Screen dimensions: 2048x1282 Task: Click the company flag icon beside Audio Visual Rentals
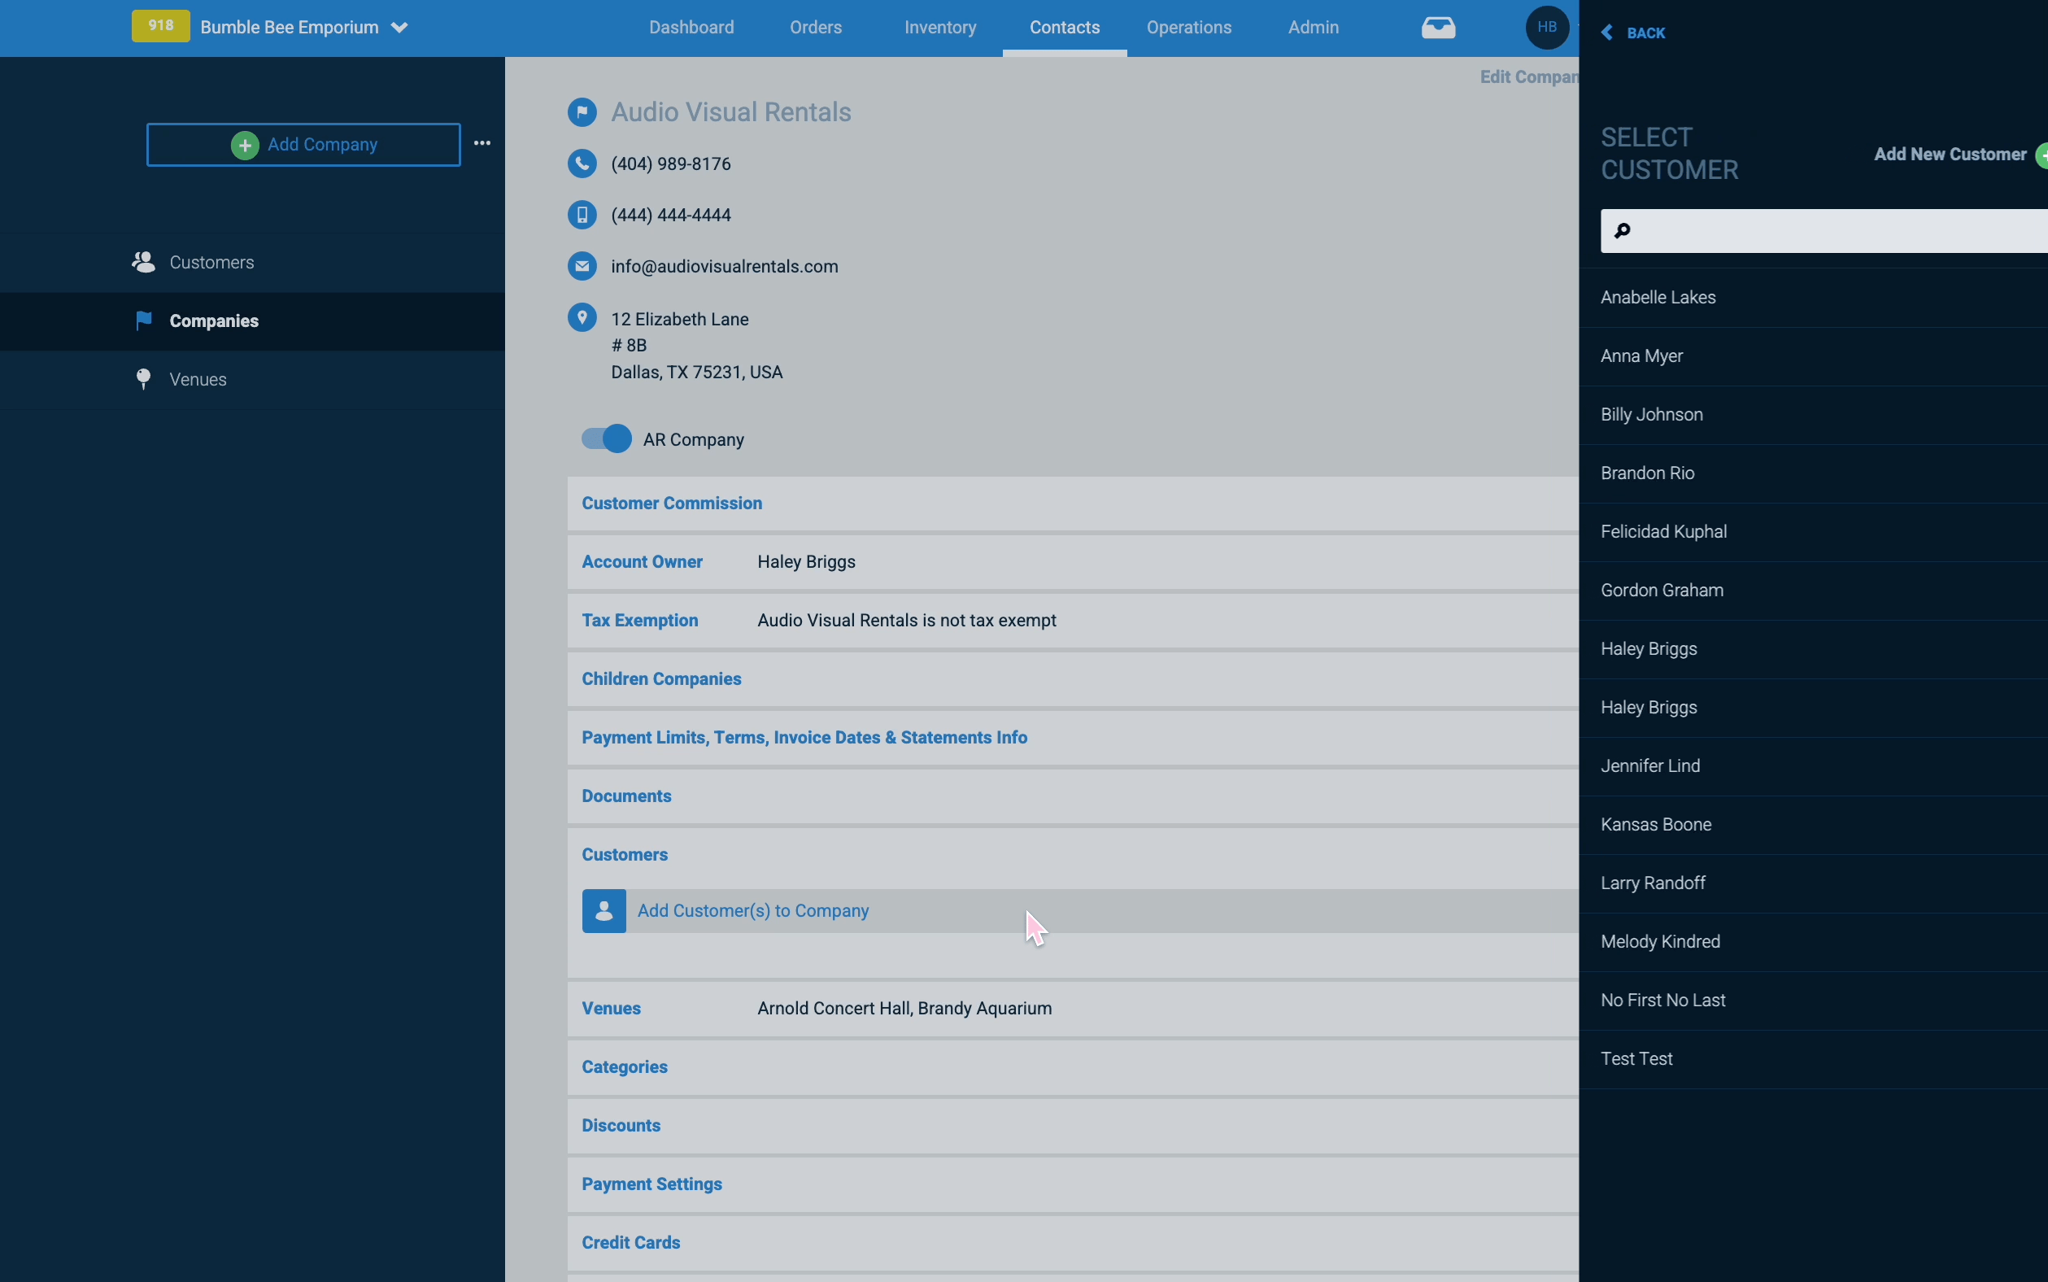582,112
